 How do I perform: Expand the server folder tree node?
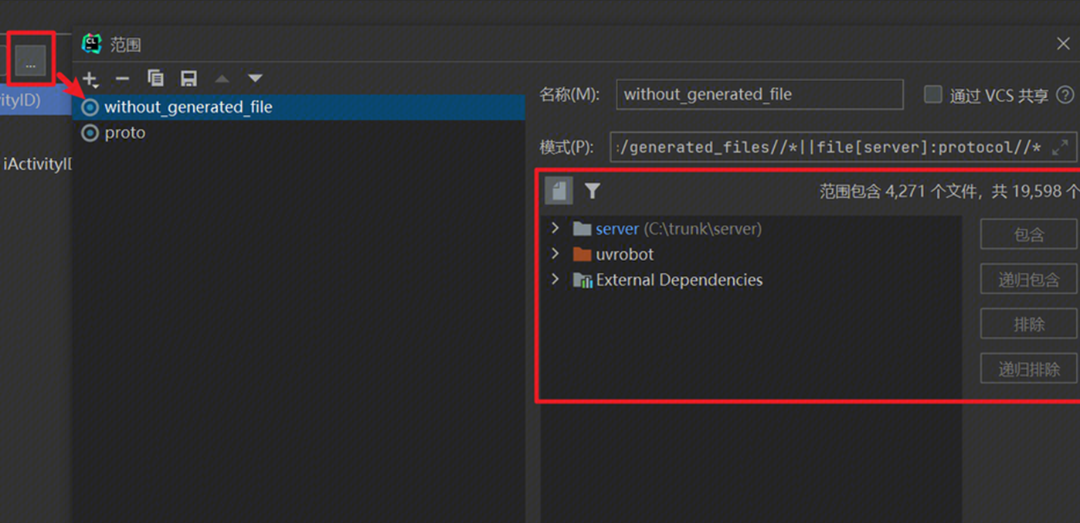coord(555,229)
